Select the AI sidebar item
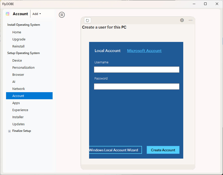This screenshot has width=223, height=175. pos(14,82)
